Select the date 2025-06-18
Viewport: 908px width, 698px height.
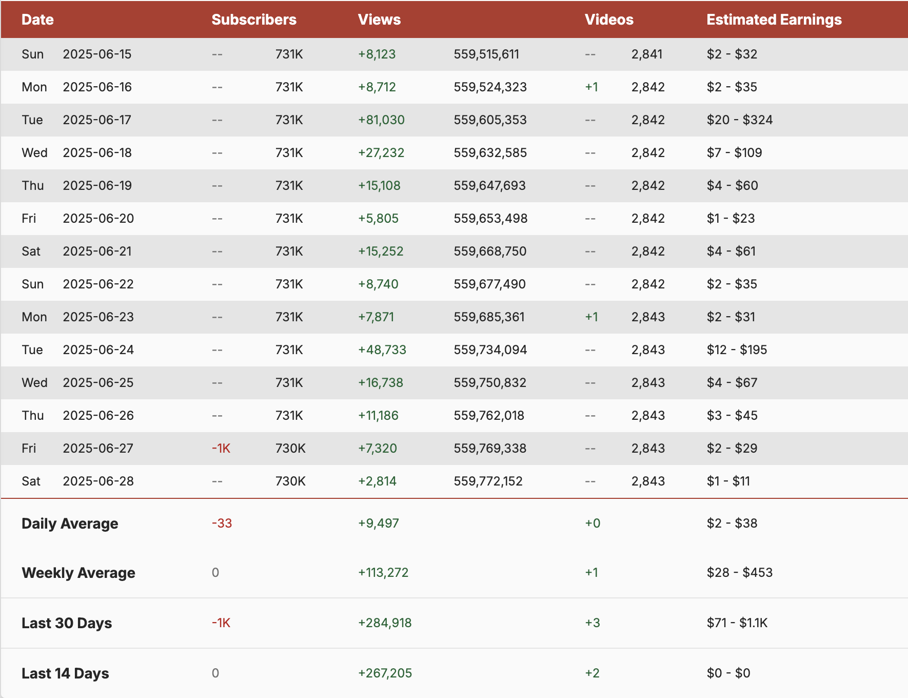pyautogui.click(x=97, y=153)
